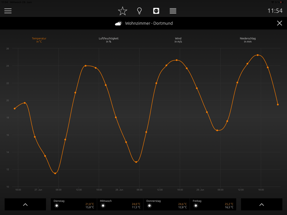
Task: Expand the right bottom chevron panel
Action: (x=262, y=204)
